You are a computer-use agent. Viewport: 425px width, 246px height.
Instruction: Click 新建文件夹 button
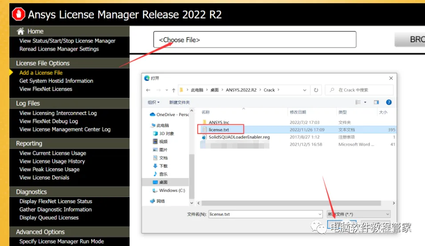180,102
